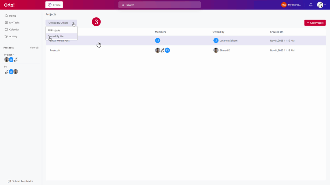Click Bharad E owner avatar

(x=216, y=50)
